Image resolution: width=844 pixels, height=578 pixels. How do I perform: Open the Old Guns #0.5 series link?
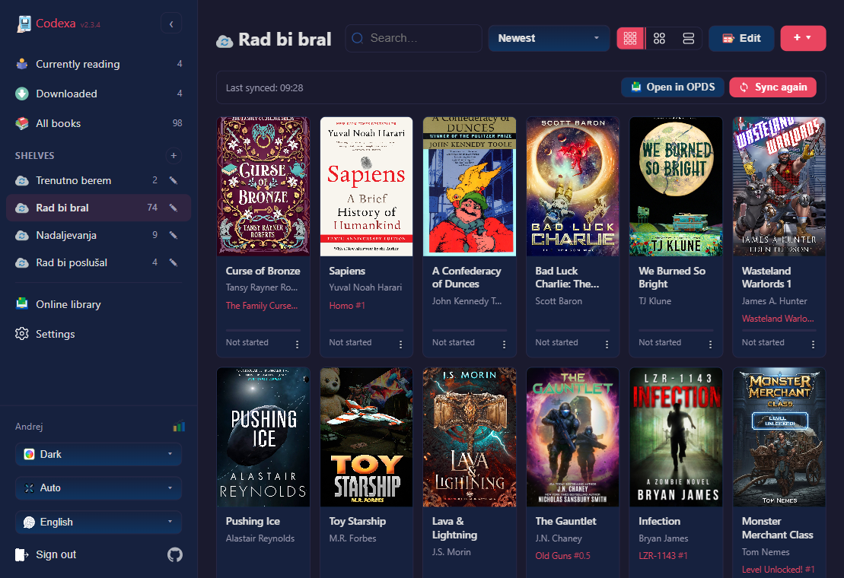(x=562, y=555)
